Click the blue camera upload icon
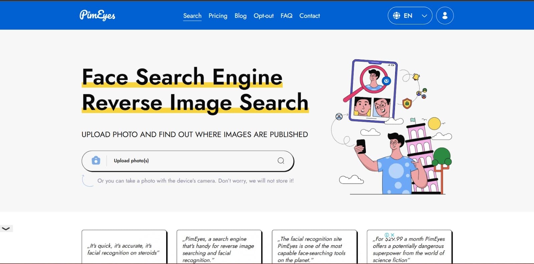 tap(96, 161)
